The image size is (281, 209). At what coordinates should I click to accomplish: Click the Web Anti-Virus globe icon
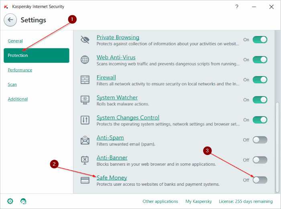tap(85, 60)
